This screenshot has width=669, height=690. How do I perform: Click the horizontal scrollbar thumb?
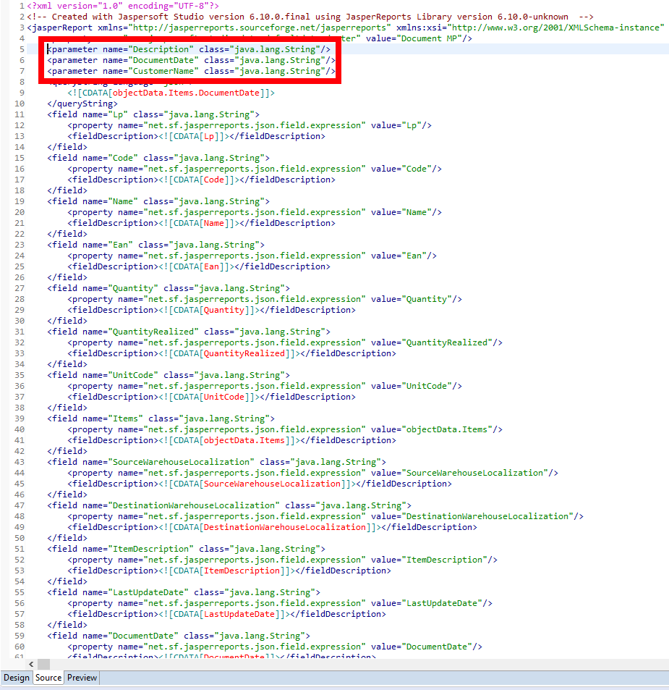[43, 664]
